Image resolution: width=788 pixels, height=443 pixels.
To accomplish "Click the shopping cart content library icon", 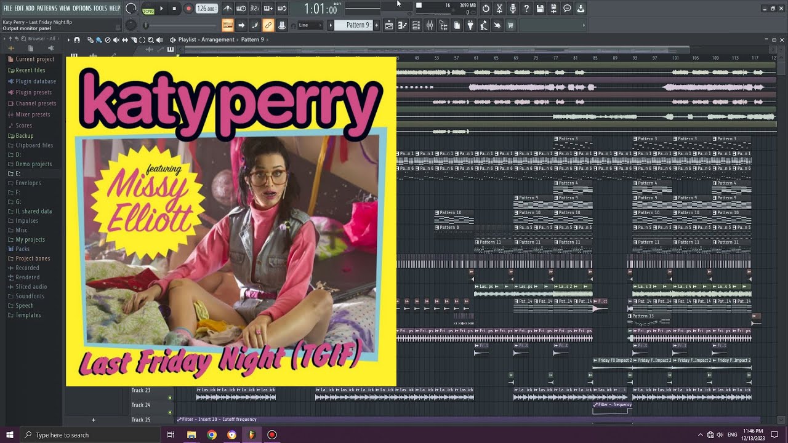I will click(510, 25).
